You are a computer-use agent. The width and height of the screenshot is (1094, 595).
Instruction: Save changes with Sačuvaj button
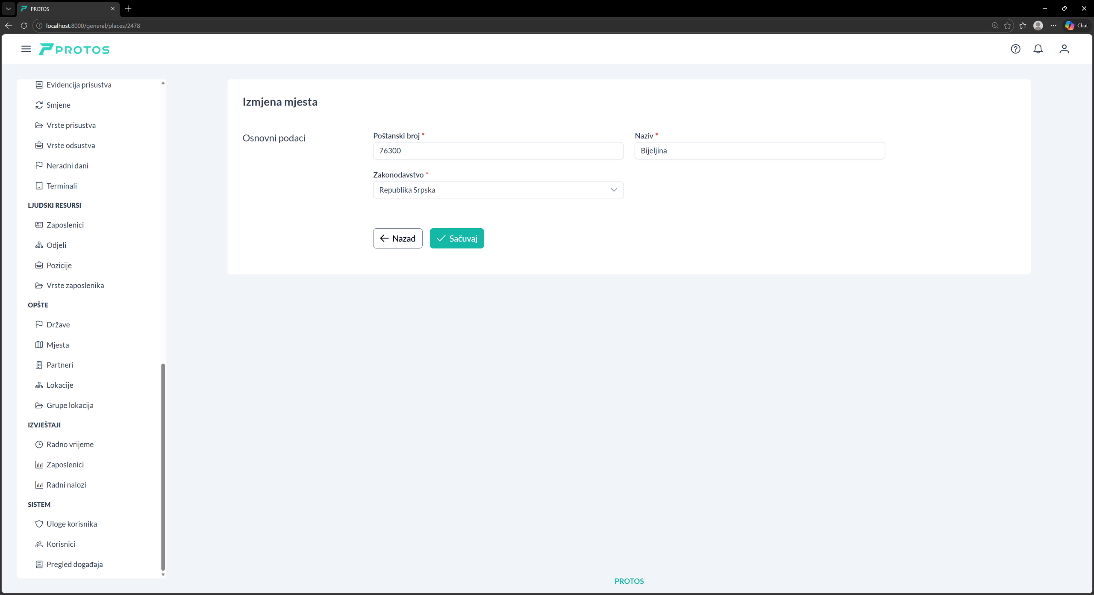456,239
